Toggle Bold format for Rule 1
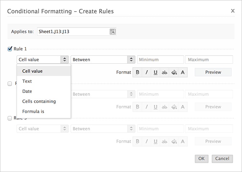This screenshot has width=242, height=172. (x=138, y=72)
